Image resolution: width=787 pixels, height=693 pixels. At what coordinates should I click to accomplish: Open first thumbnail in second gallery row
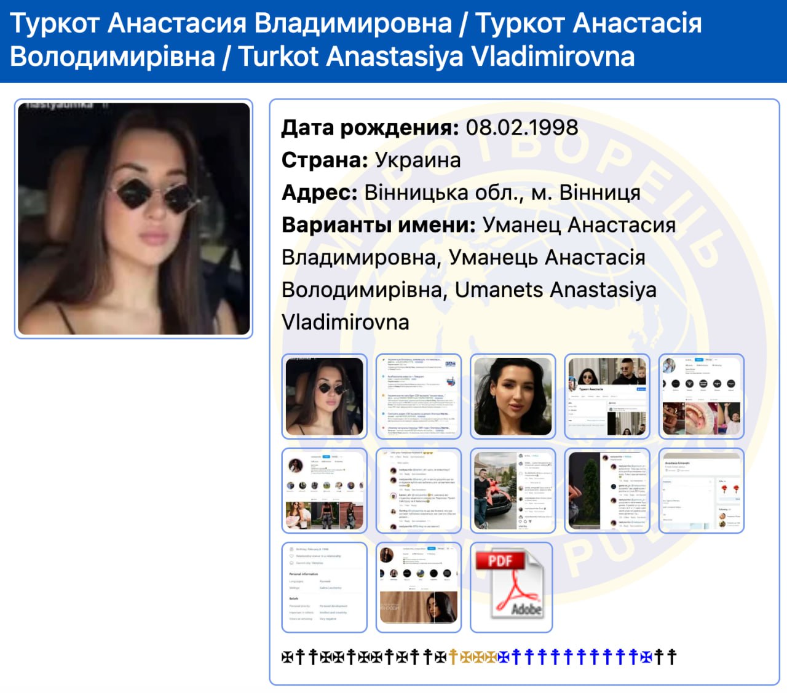click(x=325, y=490)
